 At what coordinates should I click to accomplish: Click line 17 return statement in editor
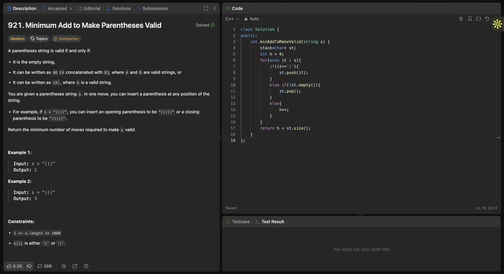tap(285, 128)
